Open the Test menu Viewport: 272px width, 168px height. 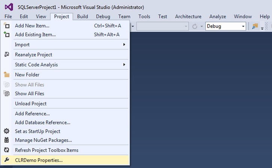[x=162, y=16]
